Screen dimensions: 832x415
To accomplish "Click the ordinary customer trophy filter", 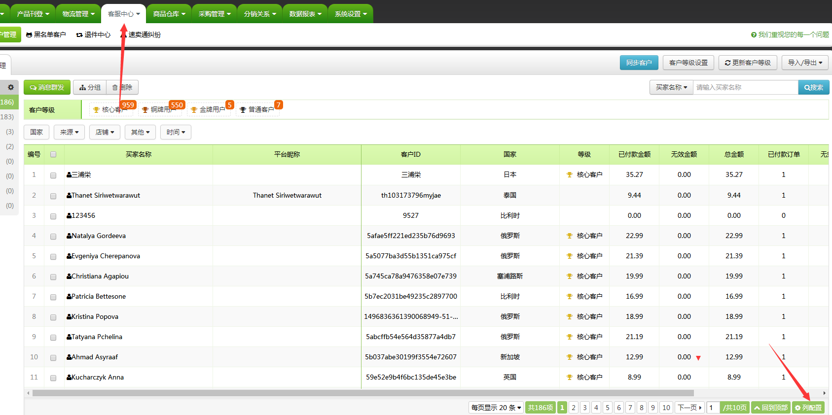I will 243,110.
